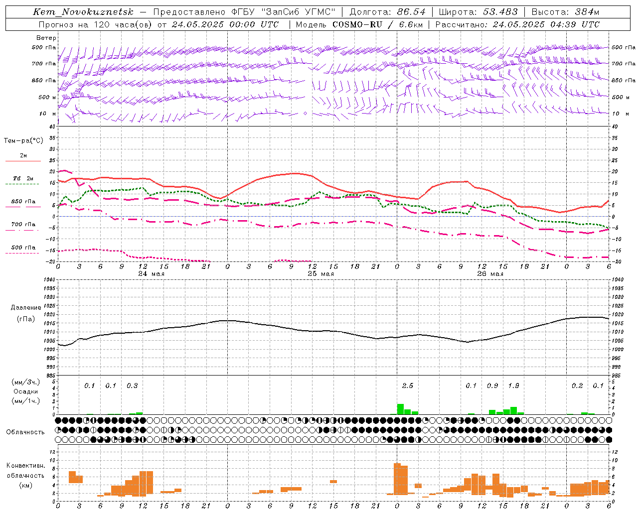
Task: Click the '(мм/3ч.)' precipitation unit label
Action: click(x=26, y=382)
